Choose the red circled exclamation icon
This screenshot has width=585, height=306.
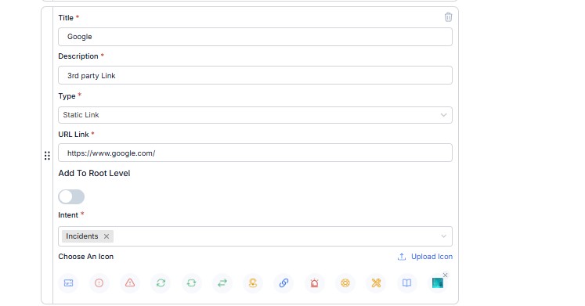(99, 283)
